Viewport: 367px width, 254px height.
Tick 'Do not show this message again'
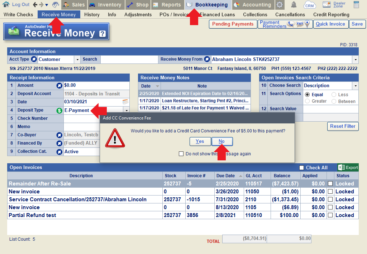tap(181, 154)
